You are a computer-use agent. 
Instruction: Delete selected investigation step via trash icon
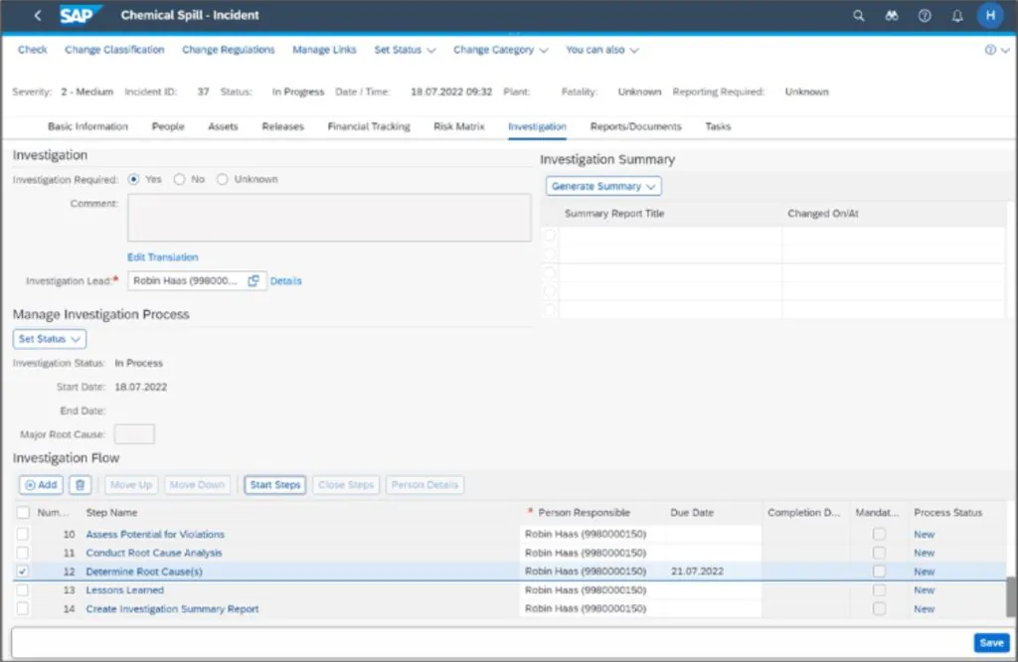tap(80, 485)
